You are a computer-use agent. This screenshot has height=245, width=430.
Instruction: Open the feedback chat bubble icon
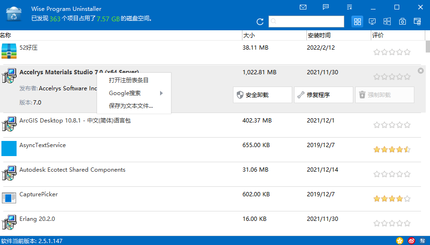[x=326, y=7]
